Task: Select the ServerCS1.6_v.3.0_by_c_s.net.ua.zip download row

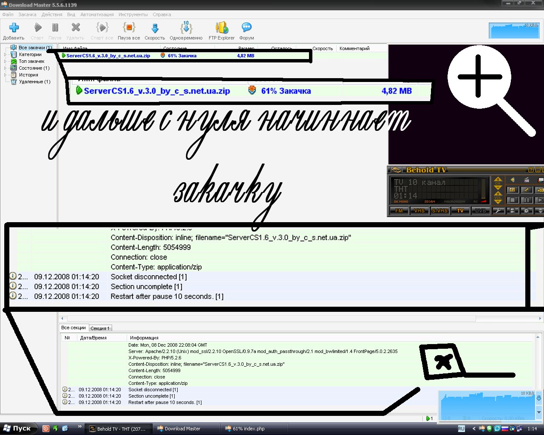Action: tap(222, 56)
